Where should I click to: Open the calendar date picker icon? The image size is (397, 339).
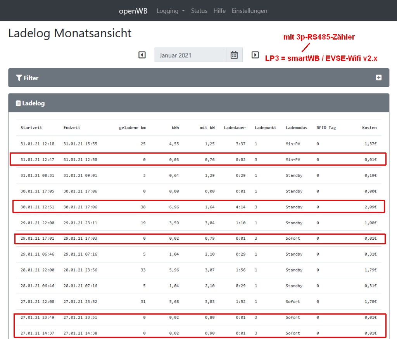[234, 55]
